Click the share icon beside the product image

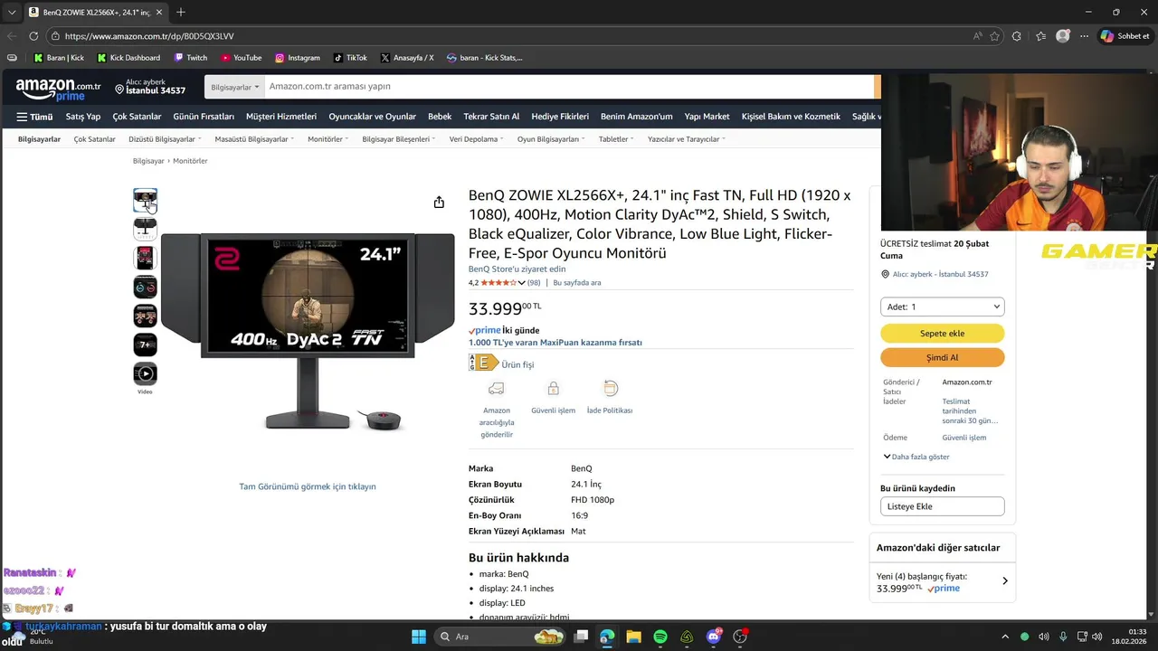[439, 202]
